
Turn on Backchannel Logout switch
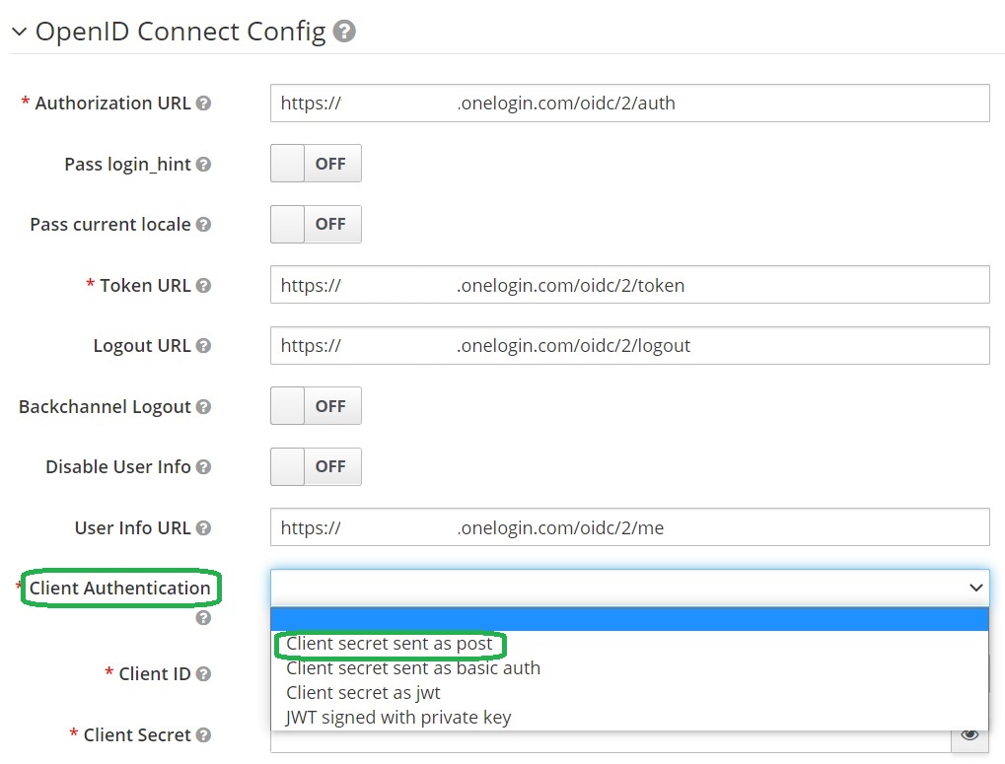[x=316, y=406]
